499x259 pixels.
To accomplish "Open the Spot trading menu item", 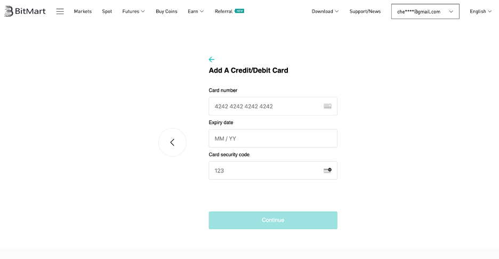I will (107, 11).
